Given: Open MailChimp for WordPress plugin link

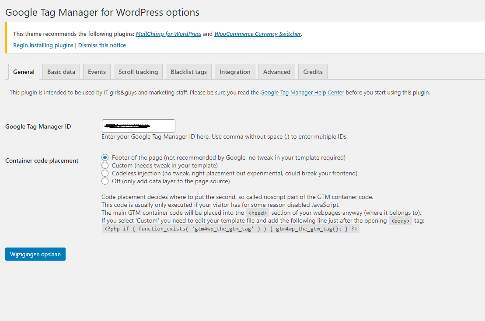Looking at the screenshot, I should tap(168, 34).
